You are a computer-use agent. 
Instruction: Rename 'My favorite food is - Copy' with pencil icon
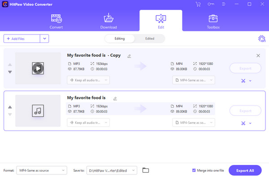click(129, 56)
